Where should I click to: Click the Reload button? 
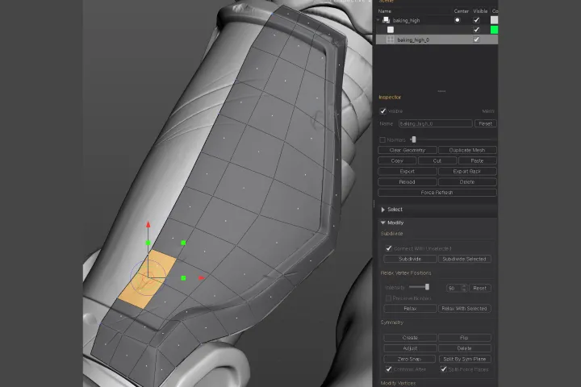408,182
